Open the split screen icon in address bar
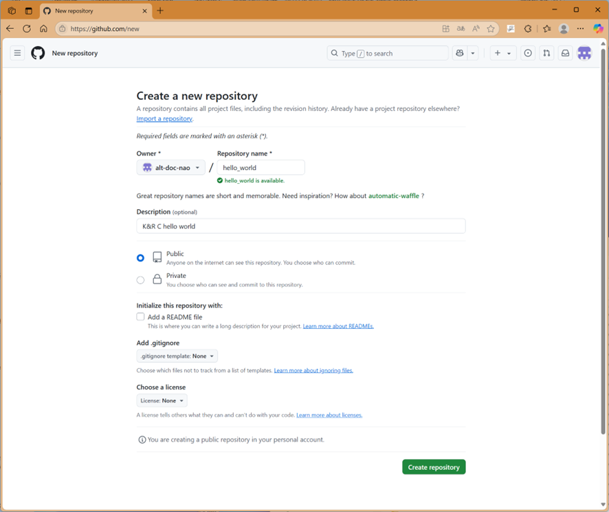This screenshot has width=609, height=512. coord(446,28)
